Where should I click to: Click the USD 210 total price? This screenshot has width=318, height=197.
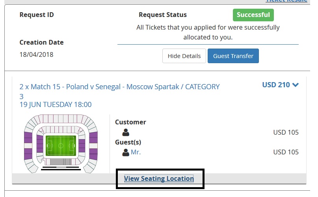click(x=276, y=85)
